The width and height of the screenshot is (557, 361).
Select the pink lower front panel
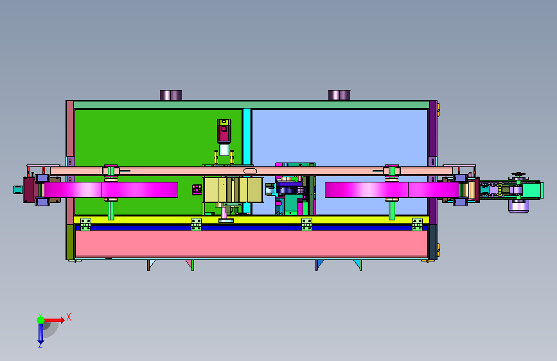click(251, 243)
